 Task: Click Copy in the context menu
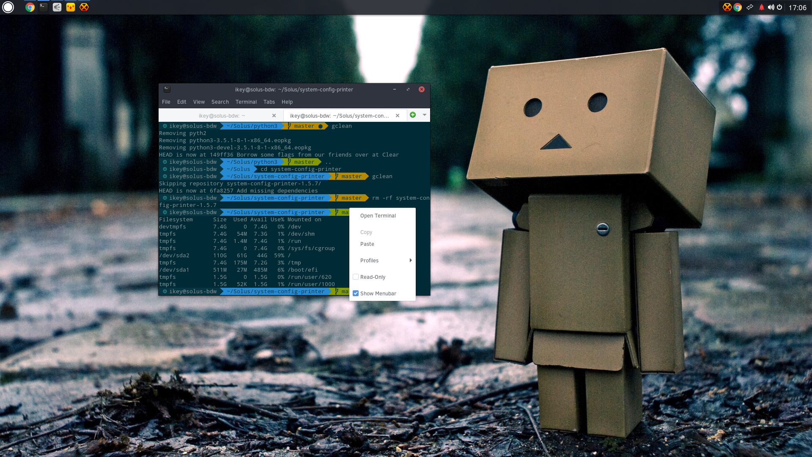[x=382, y=232]
